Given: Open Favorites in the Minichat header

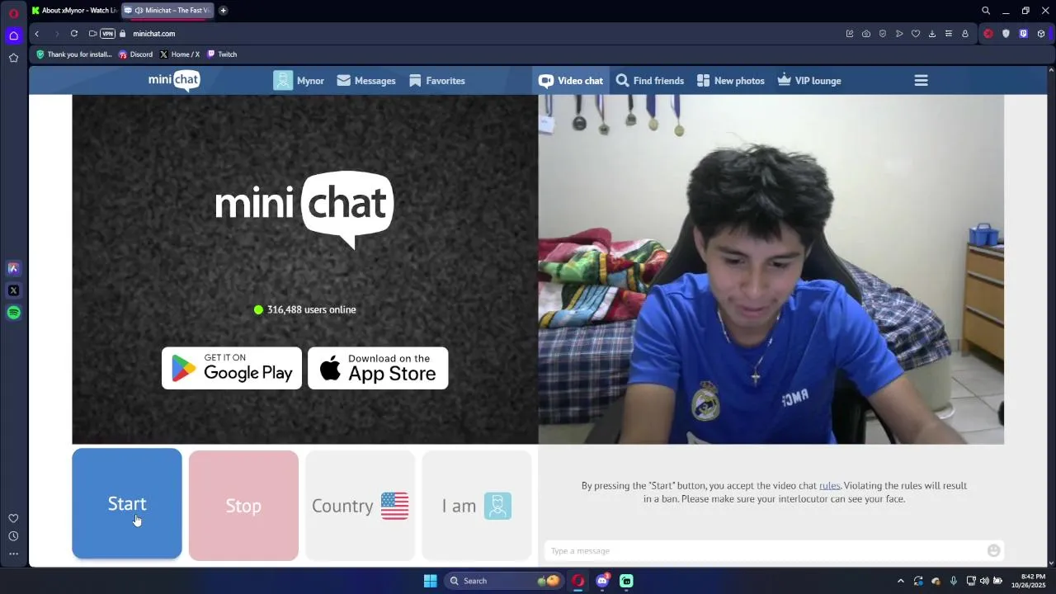Looking at the screenshot, I should pyautogui.click(x=437, y=81).
